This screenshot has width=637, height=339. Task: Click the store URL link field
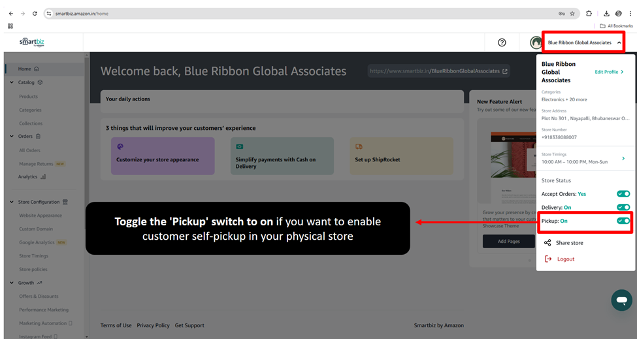[x=439, y=71]
